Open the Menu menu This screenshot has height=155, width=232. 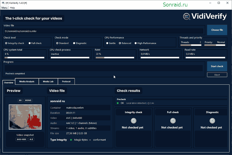(5, 8)
